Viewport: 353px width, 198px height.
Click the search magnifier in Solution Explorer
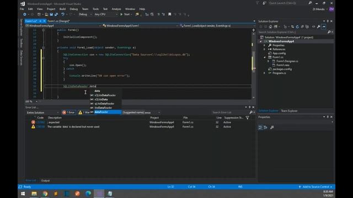click(329, 32)
